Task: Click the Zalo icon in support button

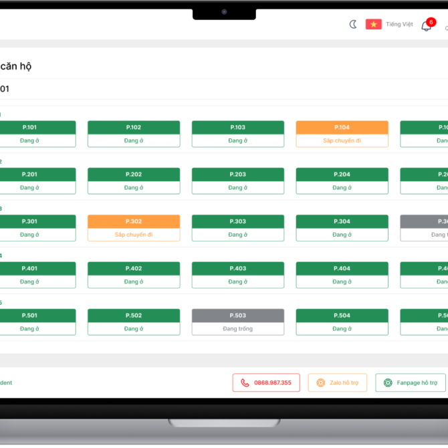Action: point(321,382)
